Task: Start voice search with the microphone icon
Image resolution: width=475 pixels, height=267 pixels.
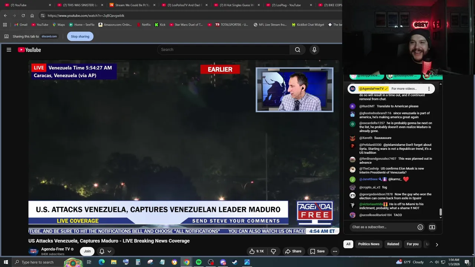Action: pyautogui.click(x=314, y=50)
